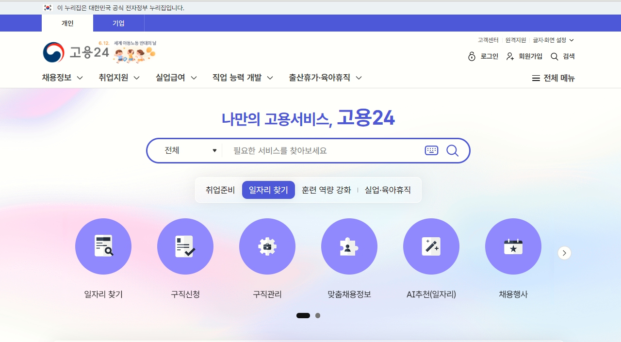621x342 pixels.
Task: Select the 취업준비 category tab
Action: tap(220, 190)
